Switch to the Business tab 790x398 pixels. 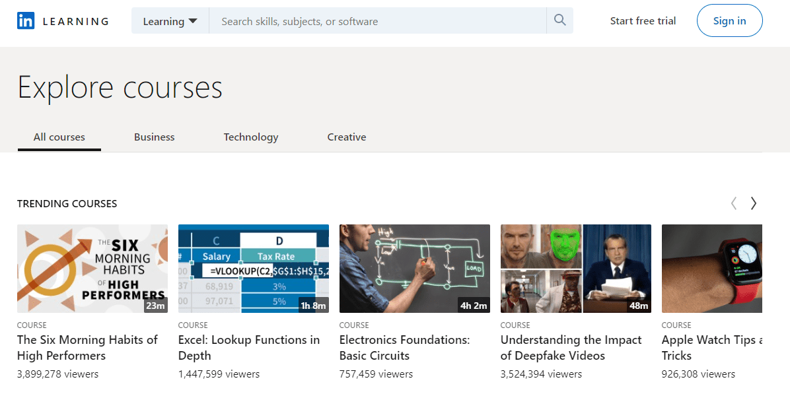154,137
